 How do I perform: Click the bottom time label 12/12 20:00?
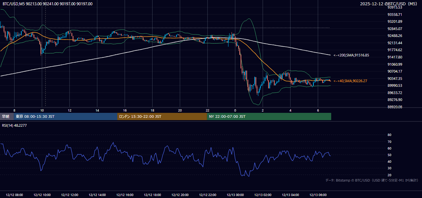(180, 195)
